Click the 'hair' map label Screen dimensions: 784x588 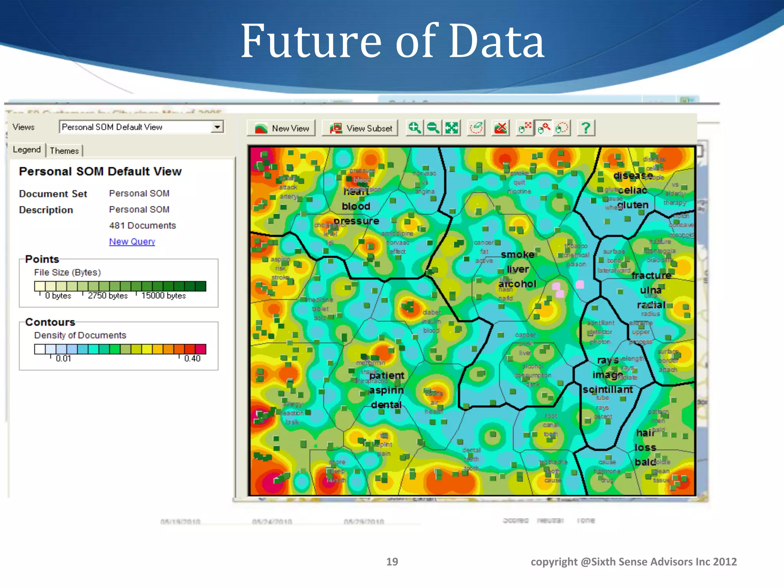pos(645,433)
